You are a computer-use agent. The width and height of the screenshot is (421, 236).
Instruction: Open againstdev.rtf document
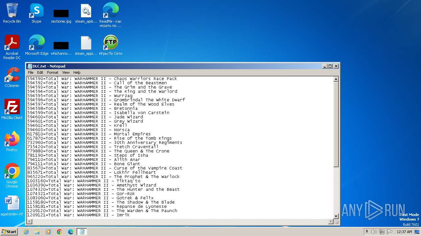pos(12,206)
